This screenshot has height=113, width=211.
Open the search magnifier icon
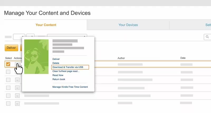click(x=207, y=37)
